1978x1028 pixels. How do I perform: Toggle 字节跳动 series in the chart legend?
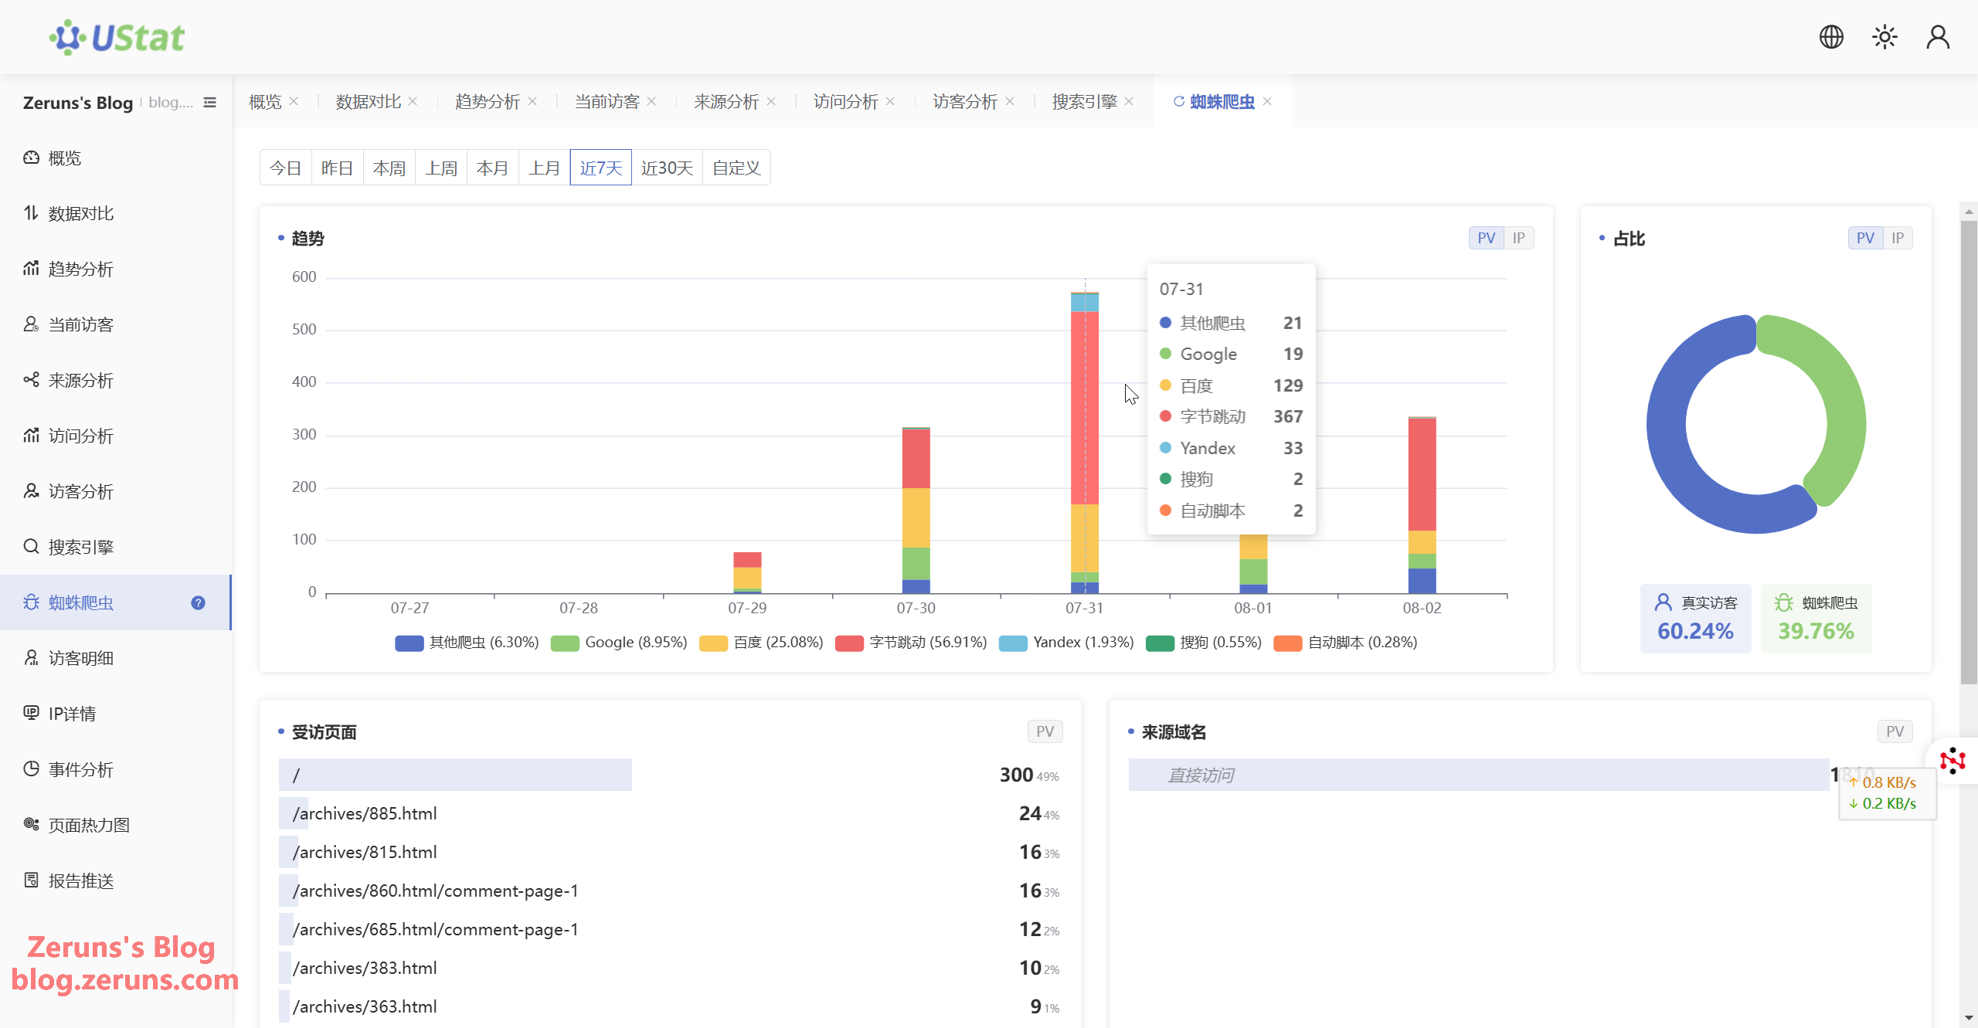[x=912, y=643]
